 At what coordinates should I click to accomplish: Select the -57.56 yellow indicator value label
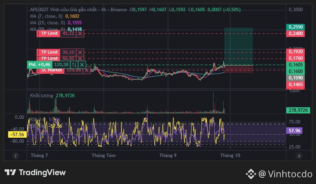(17, 135)
